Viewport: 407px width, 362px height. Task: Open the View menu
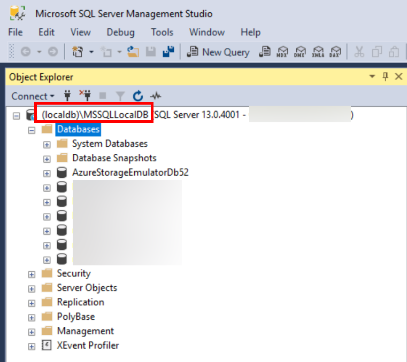[x=80, y=32]
